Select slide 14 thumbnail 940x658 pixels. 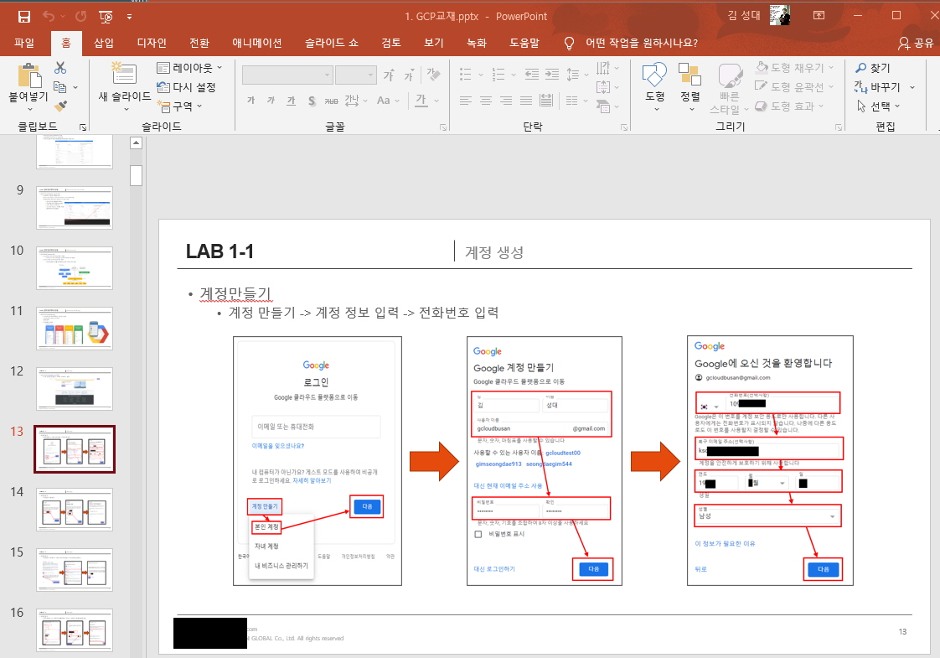[x=75, y=510]
